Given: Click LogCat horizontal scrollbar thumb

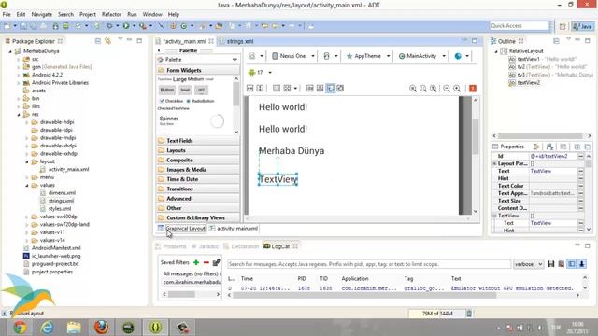Looking at the screenshot, I should point(365,295).
